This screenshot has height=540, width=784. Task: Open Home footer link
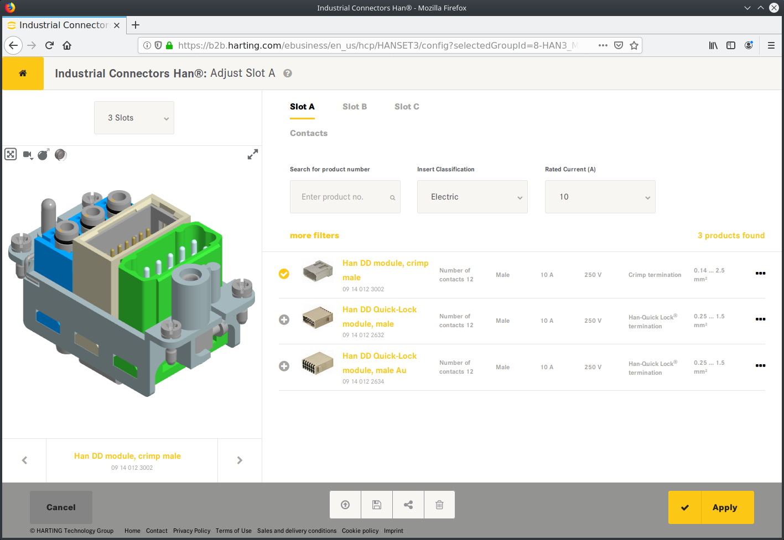[x=132, y=531]
